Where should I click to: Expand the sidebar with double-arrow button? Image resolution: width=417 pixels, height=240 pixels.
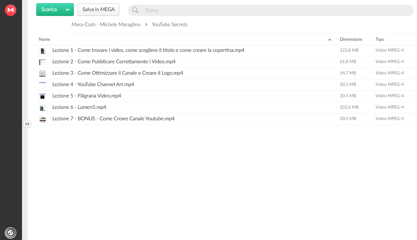pyautogui.click(x=27, y=124)
